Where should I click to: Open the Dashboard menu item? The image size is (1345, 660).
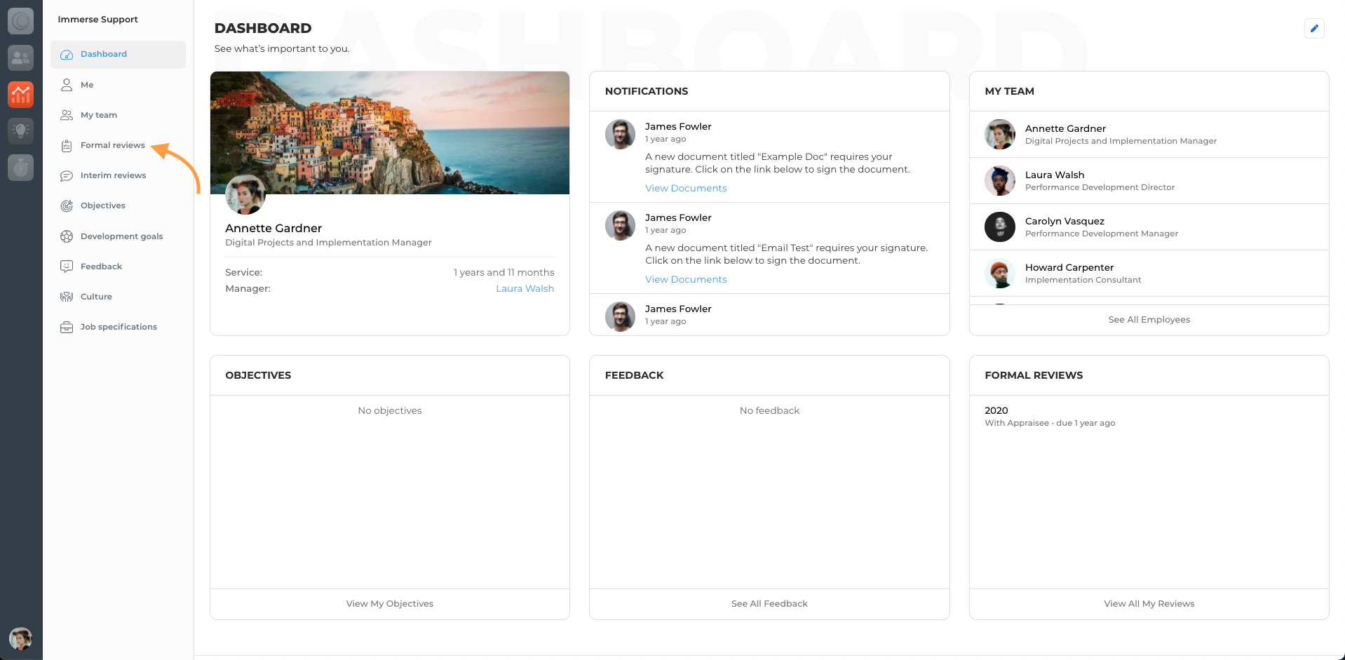coord(118,55)
